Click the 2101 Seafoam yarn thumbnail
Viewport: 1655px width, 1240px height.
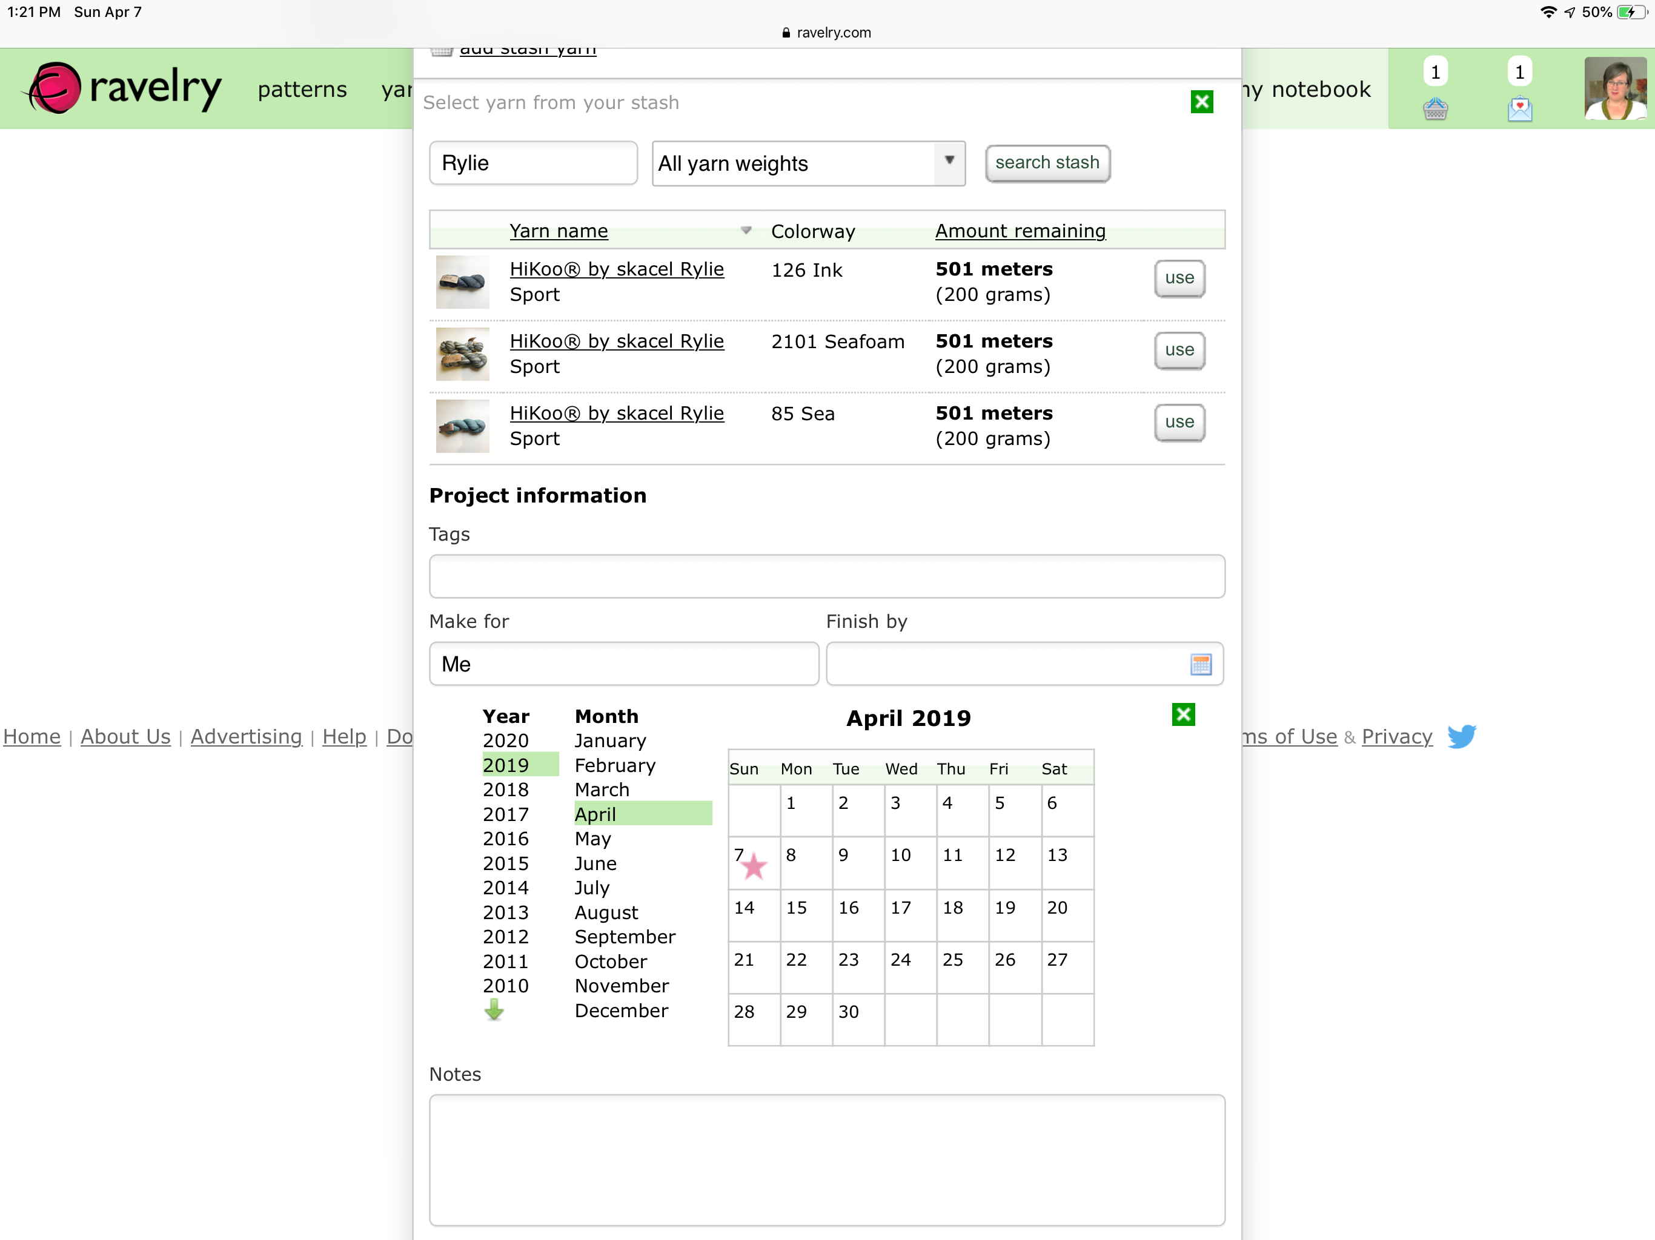point(462,354)
